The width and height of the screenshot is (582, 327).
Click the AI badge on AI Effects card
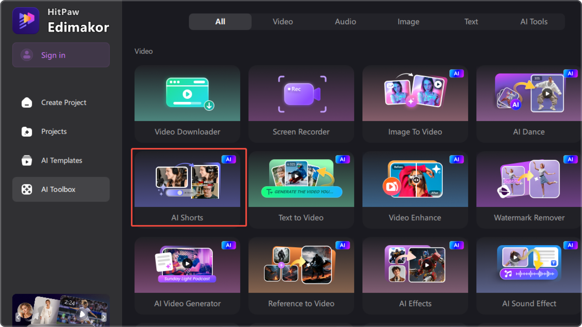pyautogui.click(x=456, y=245)
